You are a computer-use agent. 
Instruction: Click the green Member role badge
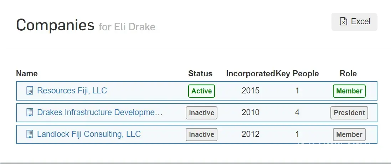click(x=349, y=91)
